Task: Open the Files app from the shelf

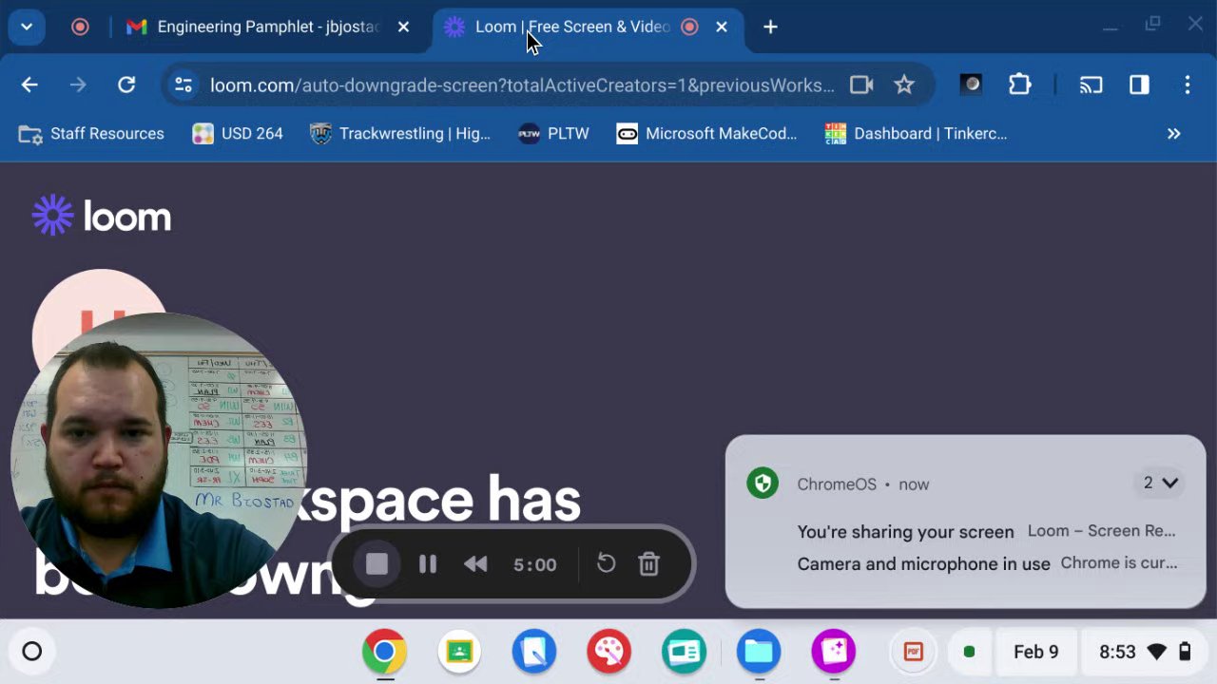Action: click(759, 652)
